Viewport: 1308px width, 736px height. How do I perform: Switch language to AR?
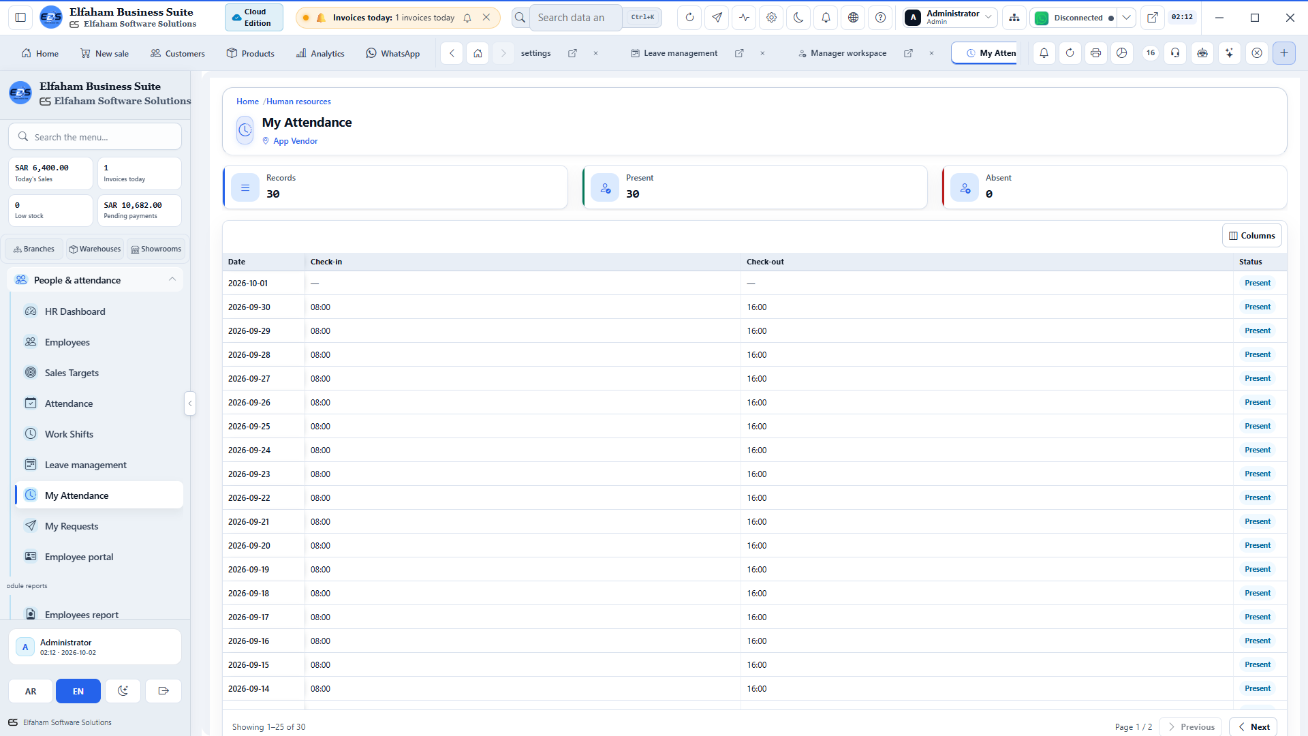31,691
